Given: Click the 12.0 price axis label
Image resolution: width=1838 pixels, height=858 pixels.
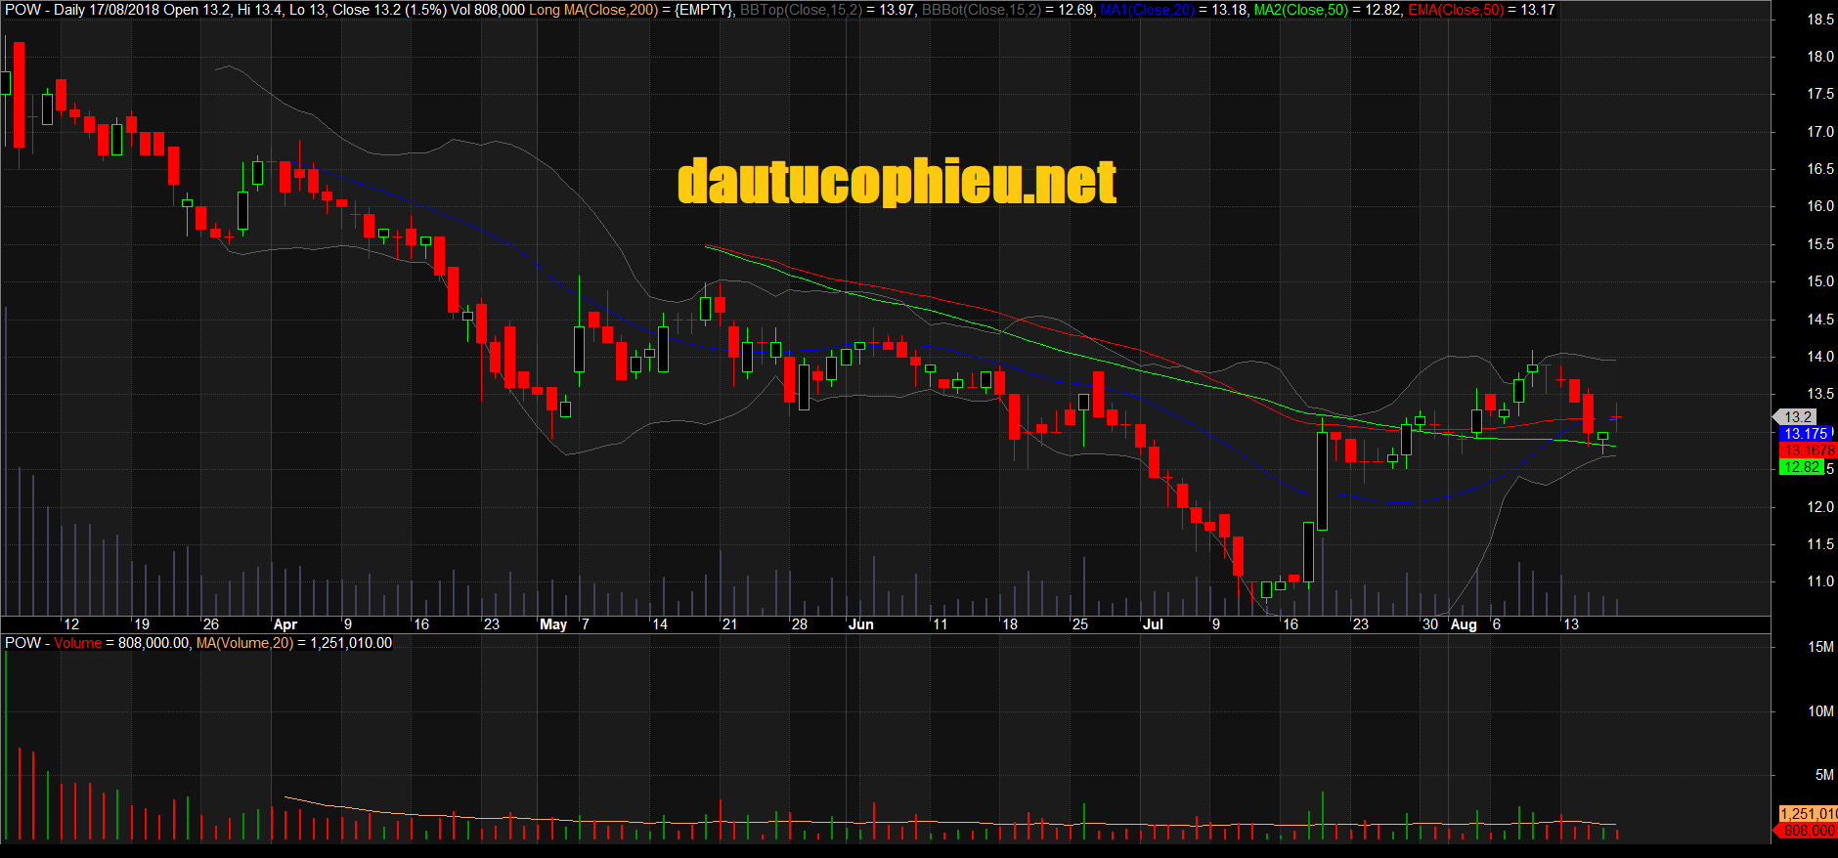Looking at the screenshot, I should coord(1820,507).
